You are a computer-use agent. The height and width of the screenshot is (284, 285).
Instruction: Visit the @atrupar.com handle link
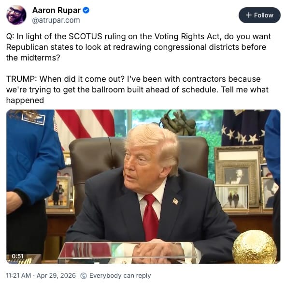point(56,20)
